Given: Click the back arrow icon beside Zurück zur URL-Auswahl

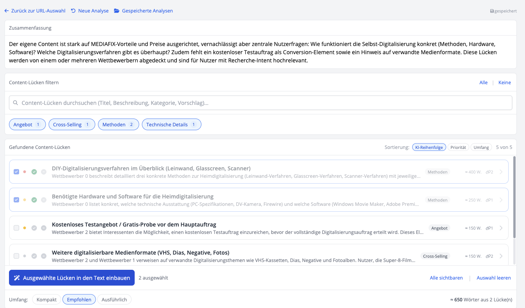Looking at the screenshot, I should pos(6,11).
